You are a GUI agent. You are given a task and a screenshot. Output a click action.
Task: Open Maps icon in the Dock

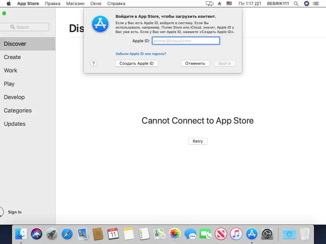point(159,234)
